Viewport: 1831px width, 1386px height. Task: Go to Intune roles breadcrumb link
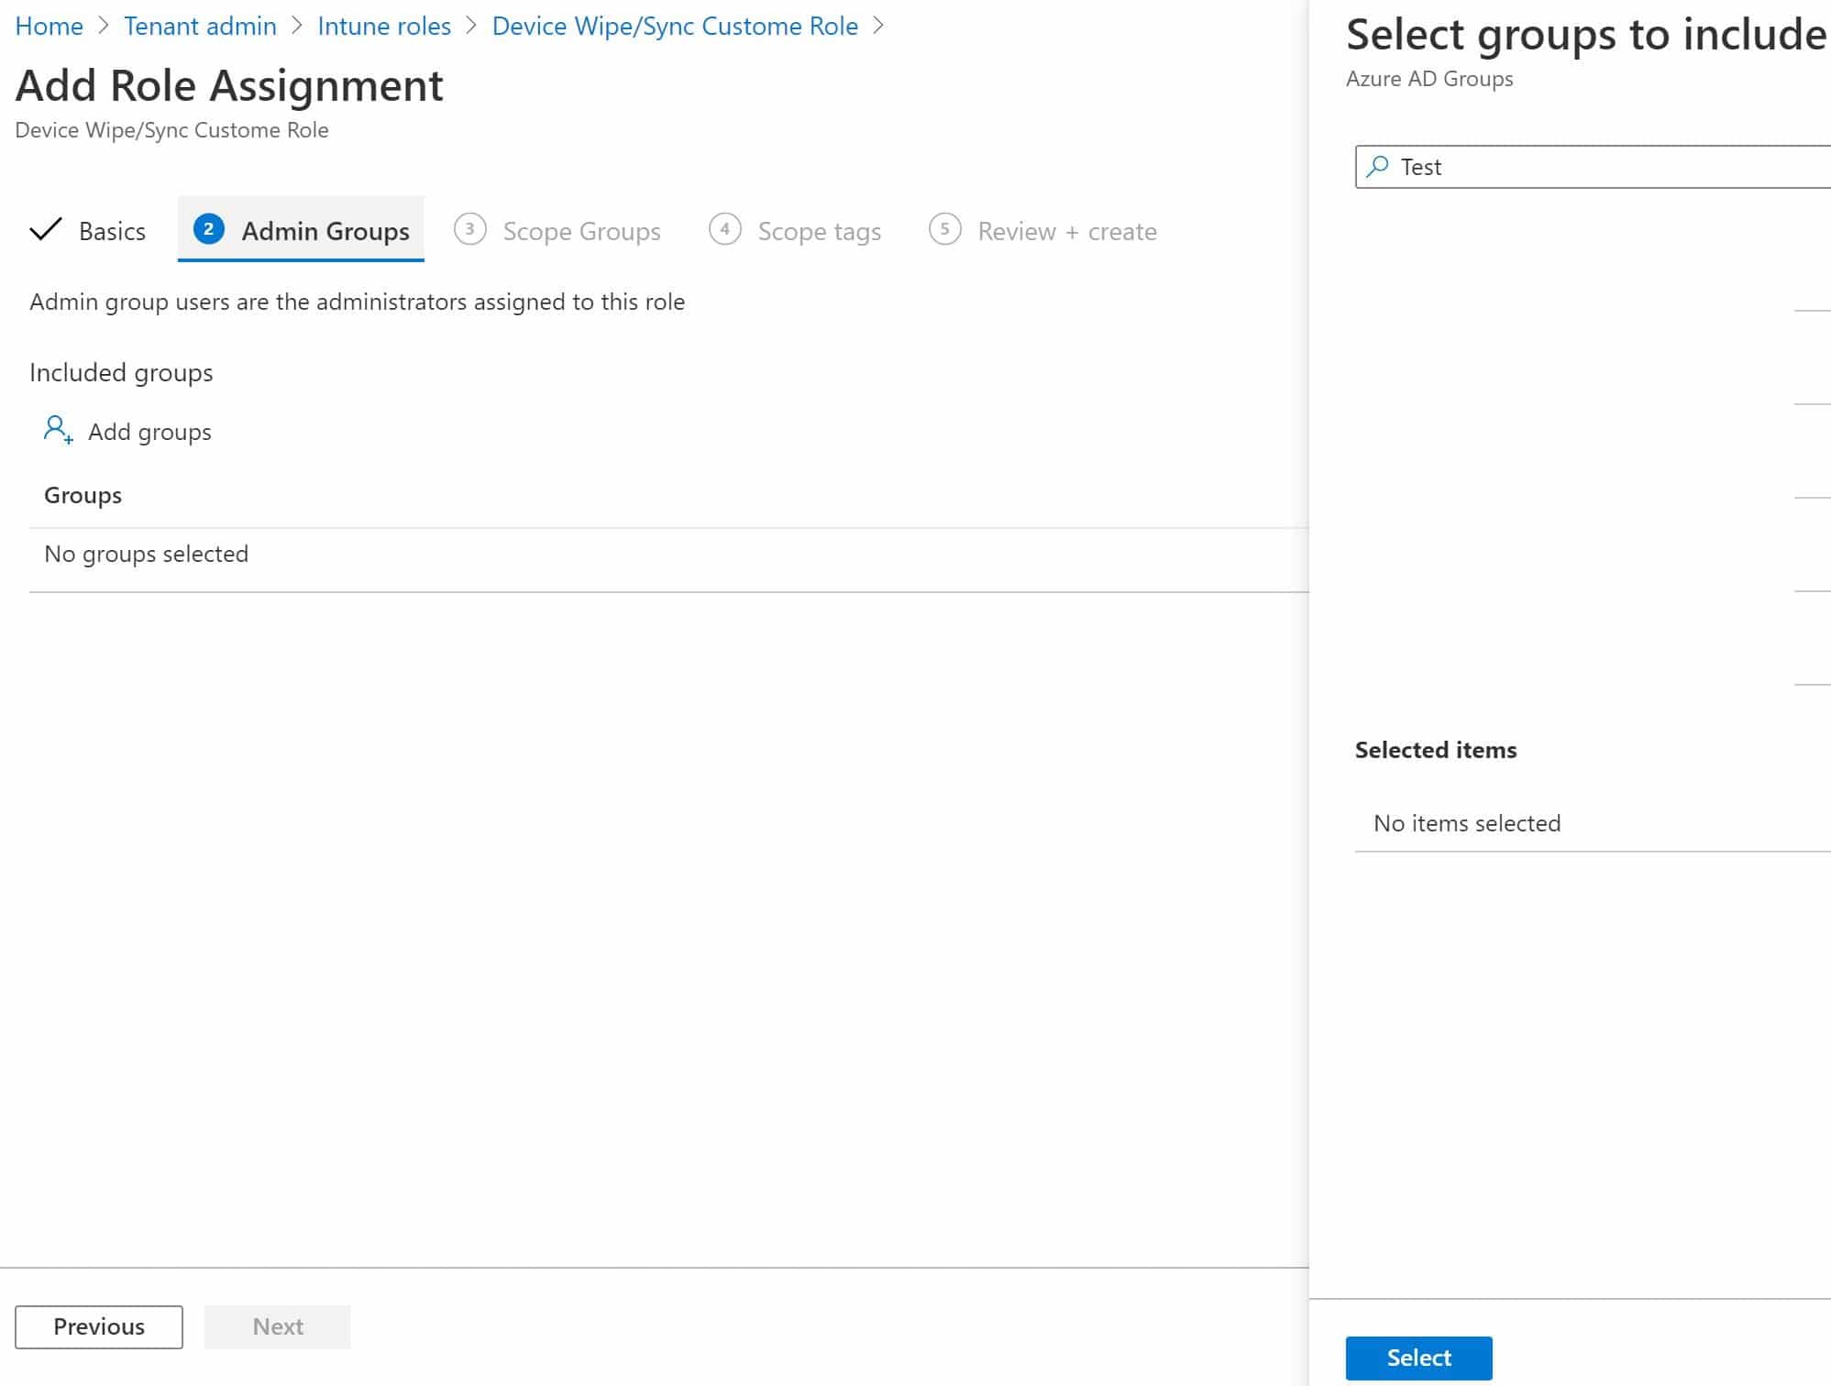pyautogui.click(x=384, y=26)
